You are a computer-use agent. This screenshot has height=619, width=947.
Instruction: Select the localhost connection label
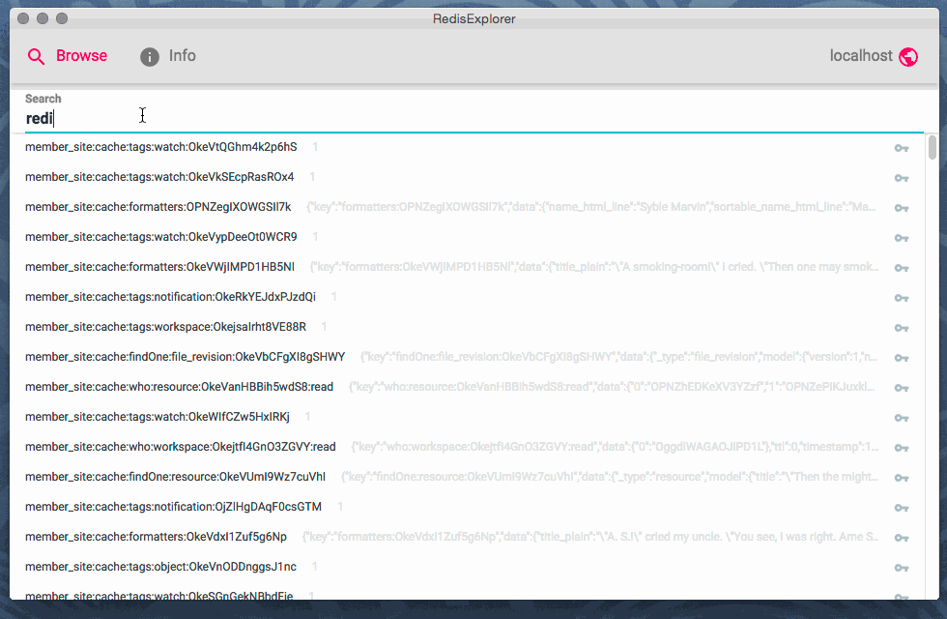click(860, 56)
